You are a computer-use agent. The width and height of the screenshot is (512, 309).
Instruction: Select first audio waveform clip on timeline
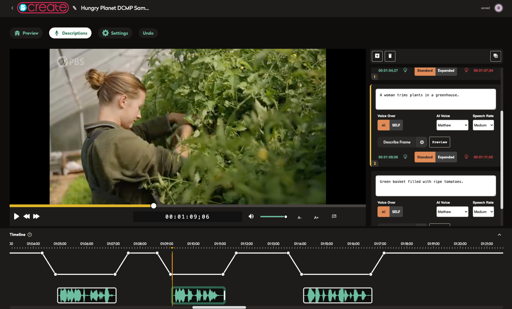[87, 295]
